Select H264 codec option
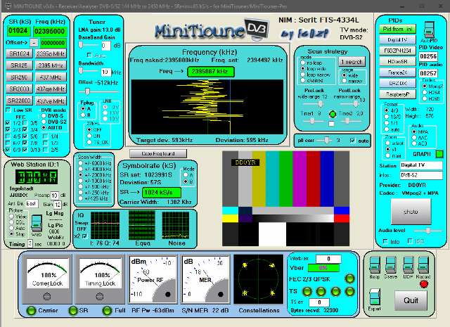This screenshot has width=450, height=327. pyautogui.click(x=425, y=92)
